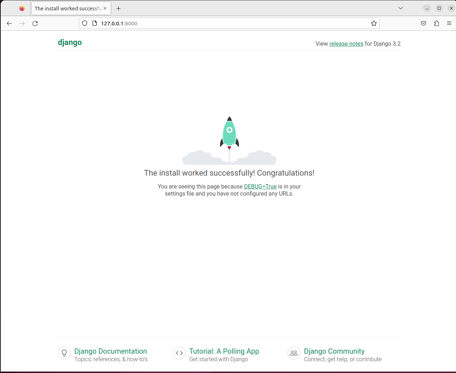Screen dimensions: 456x373
Task: Click 'Get started with Django' text
Action: [x=219, y=359]
